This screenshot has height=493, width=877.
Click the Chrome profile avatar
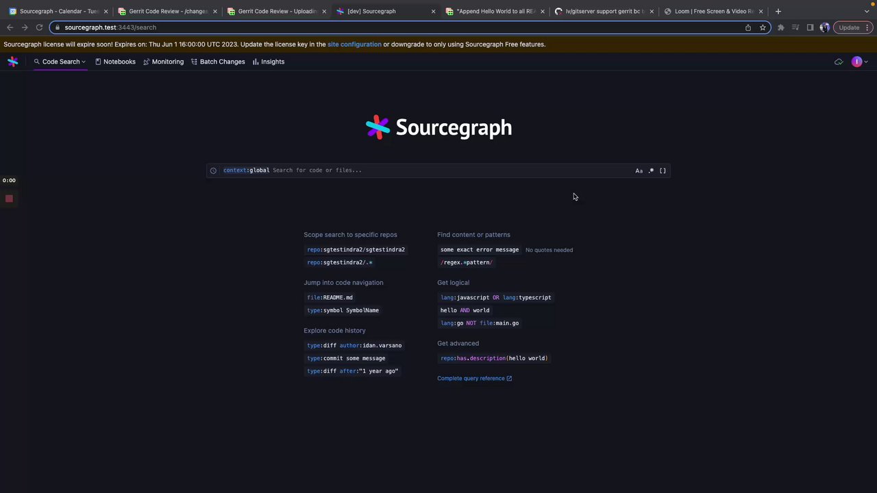(824, 27)
